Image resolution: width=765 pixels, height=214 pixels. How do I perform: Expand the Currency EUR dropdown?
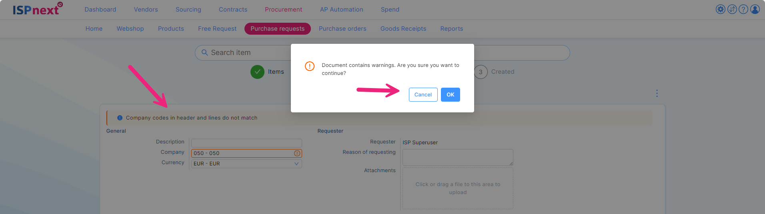[296, 164]
